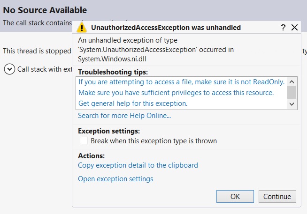Copy exception detail to the clipboard
The image size is (307, 214).
(x=138, y=165)
